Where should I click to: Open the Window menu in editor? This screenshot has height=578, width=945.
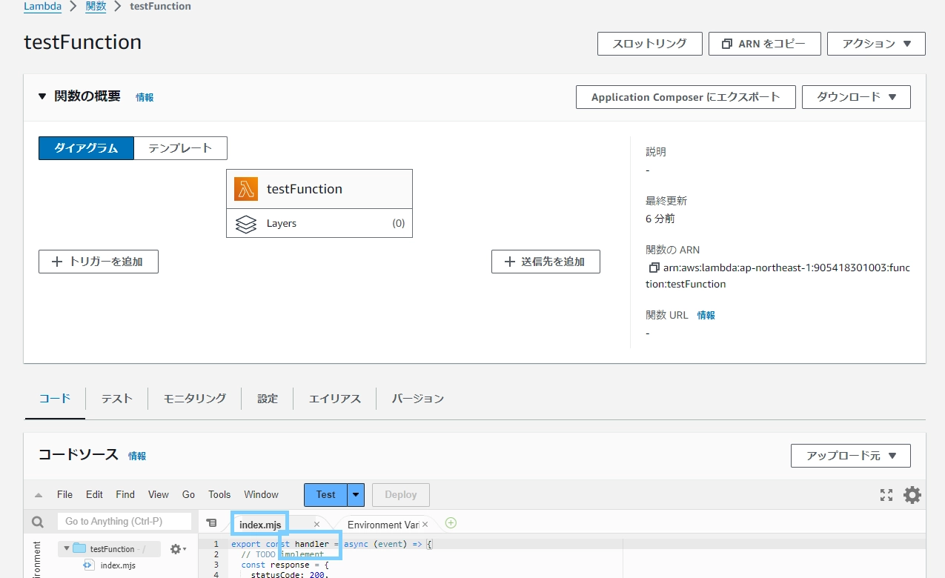click(261, 494)
